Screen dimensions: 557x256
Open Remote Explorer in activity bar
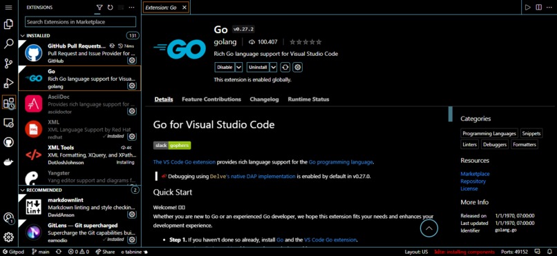(8, 123)
